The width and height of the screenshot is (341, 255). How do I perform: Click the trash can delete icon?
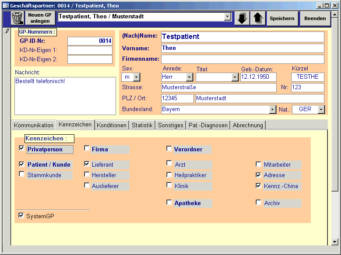point(17,18)
